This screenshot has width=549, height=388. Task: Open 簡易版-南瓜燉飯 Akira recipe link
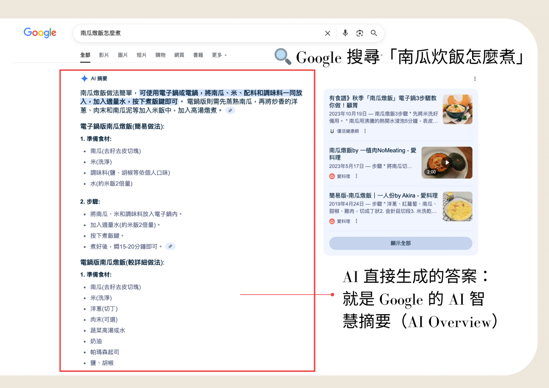click(x=383, y=196)
